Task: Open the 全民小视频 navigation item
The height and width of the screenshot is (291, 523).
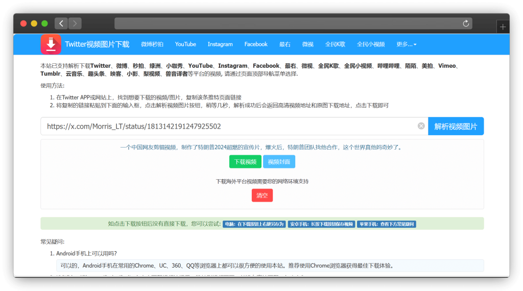Action: point(371,44)
